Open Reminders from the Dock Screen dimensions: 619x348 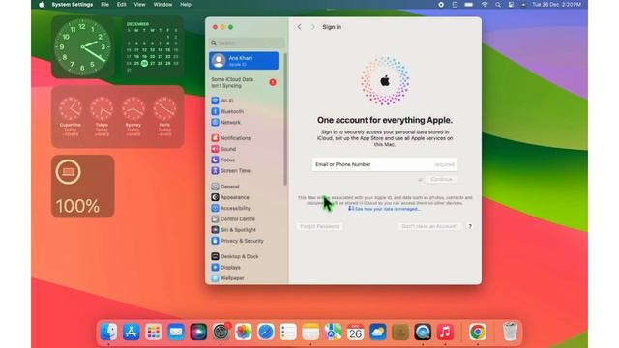(288, 332)
